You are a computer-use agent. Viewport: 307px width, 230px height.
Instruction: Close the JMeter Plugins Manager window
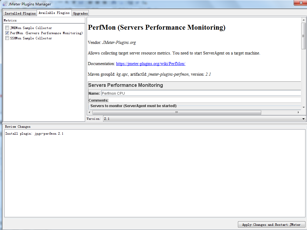(x=301, y=2)
